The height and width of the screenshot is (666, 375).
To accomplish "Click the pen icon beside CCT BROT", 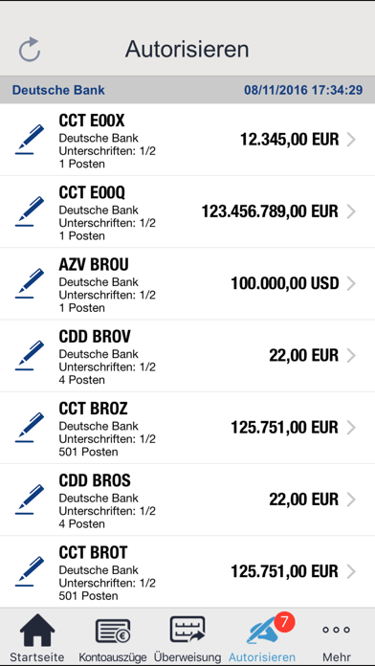I will click(30, 571).
